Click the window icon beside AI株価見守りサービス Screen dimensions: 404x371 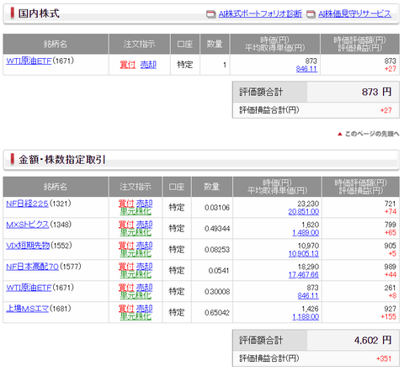pyautogui.click(x=311, y=14)
